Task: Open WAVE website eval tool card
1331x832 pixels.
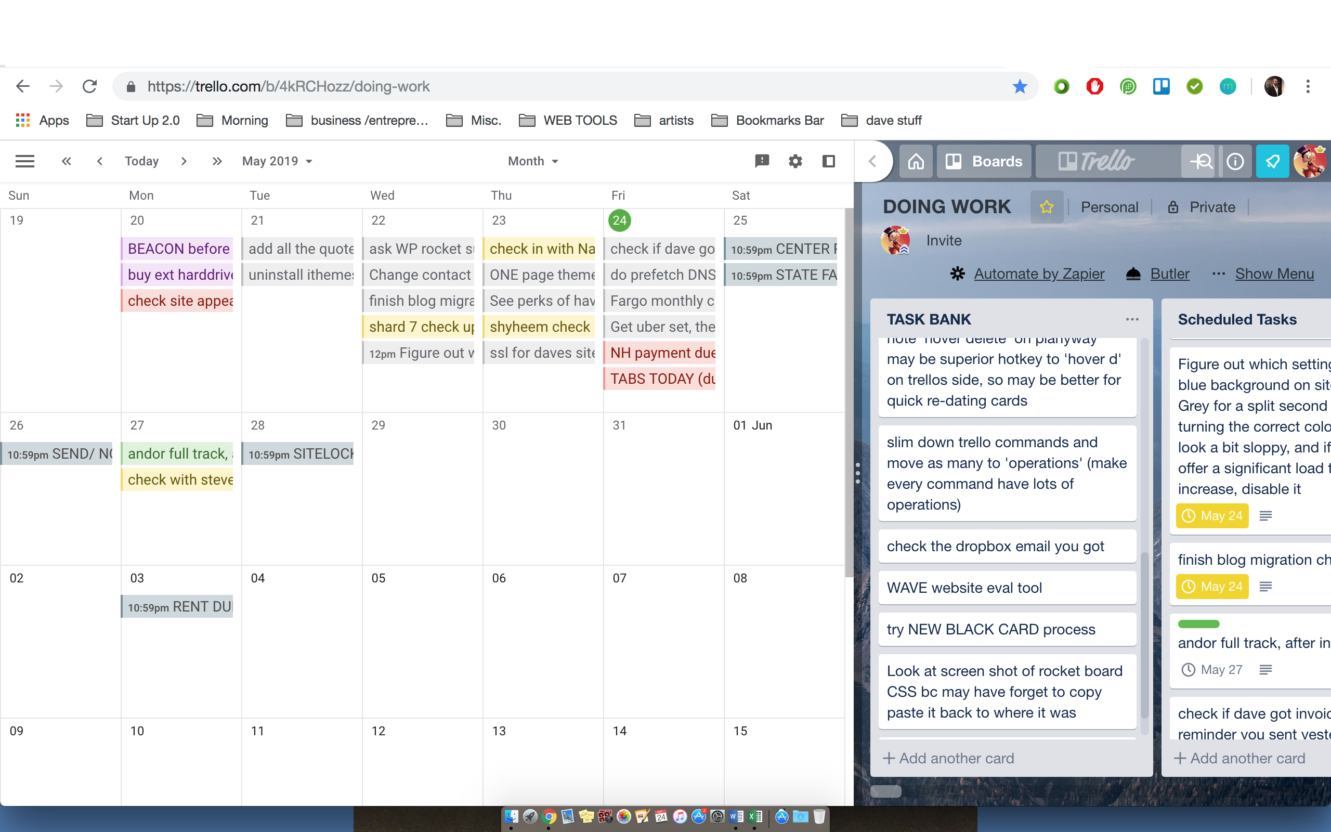Action: coord(1007,588)
